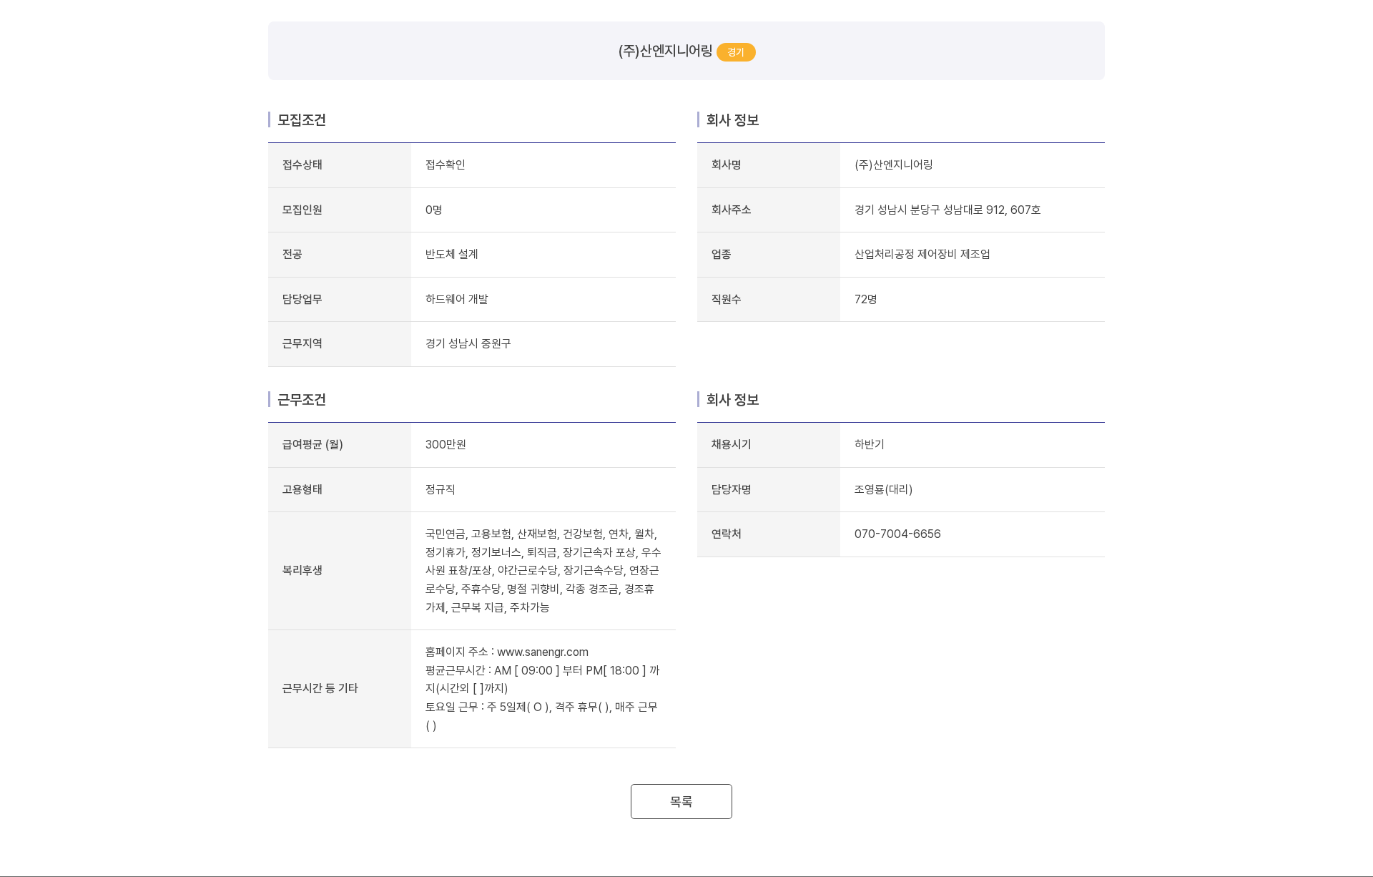Click the 회사주소 row label
Viewport: 1373px width, 877px height.
(x=731, y=210)
